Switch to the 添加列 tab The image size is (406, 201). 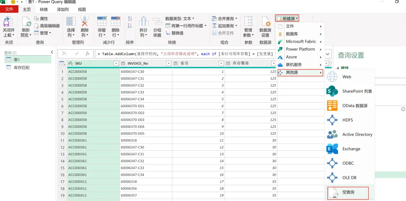coord(63,9)
